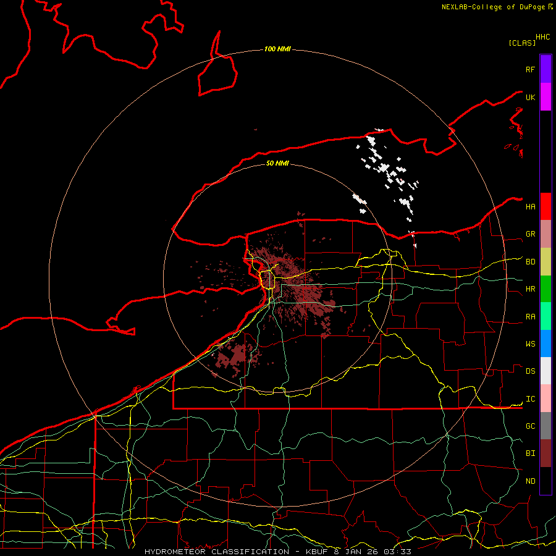The width and height of the screenshot is (556, 556).
Task: Click the 50 NMI range ring label
Action: 277,163
